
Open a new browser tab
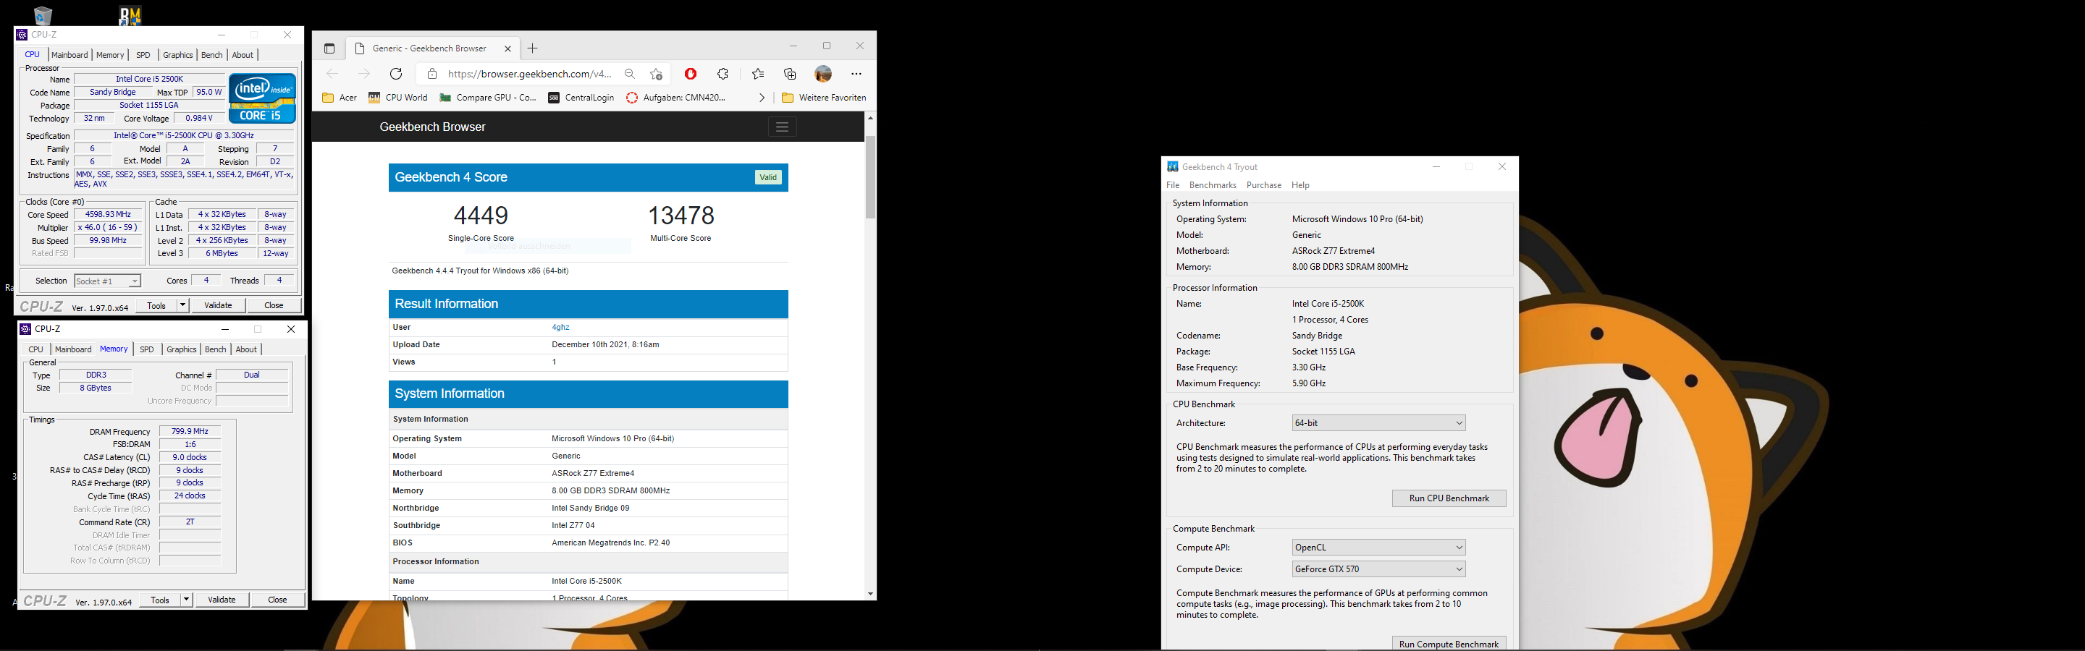[x=533, y=48]
